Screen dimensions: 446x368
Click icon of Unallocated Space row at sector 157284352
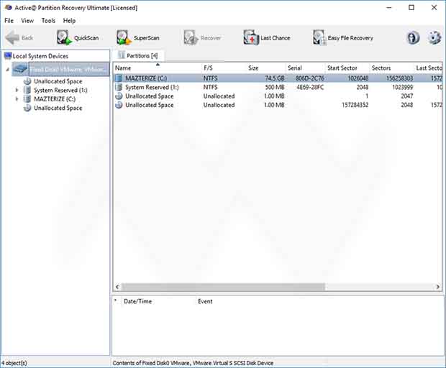pyautogui.click(x=119, y=105)
